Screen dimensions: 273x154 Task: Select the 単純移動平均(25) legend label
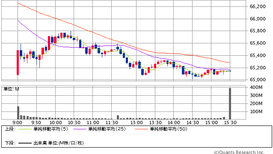[x=107, y=129]
